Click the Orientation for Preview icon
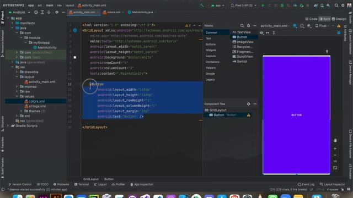Viewport: 353px width, 198px height. (302, 26)
